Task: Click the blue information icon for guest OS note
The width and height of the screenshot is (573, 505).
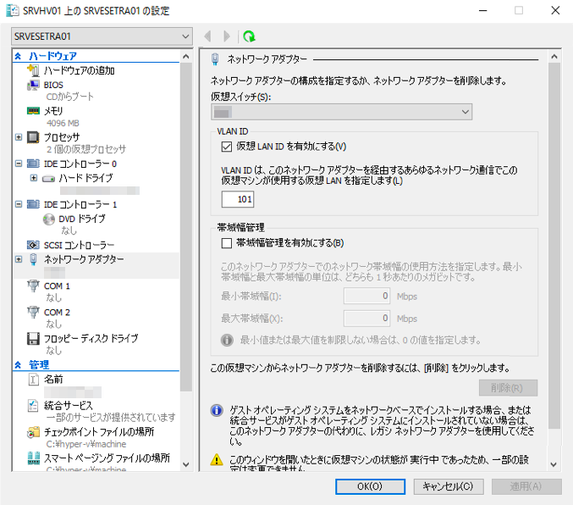Action: [x=217, y=410]
